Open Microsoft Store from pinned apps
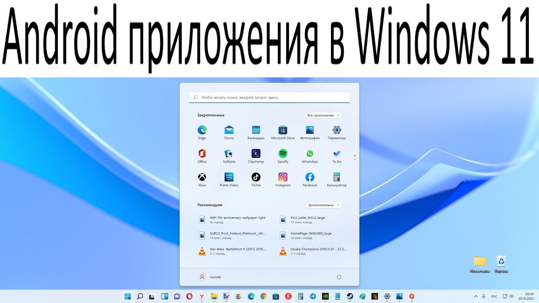Image resolution: width=539 pixels, height=303 pixels. [283, 132]
